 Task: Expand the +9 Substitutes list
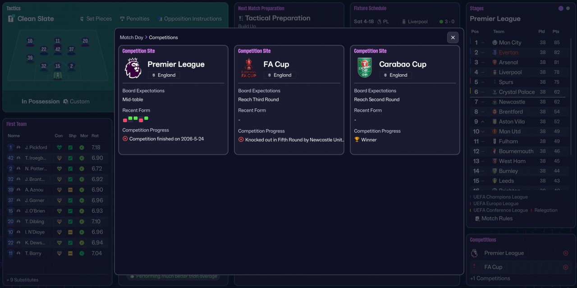(23, 280)
